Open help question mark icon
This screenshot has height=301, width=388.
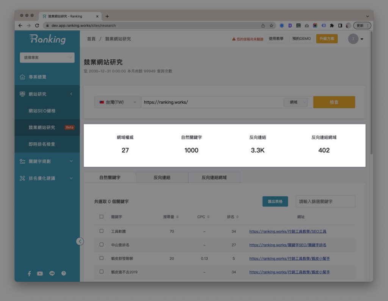(x=64, y=273)
